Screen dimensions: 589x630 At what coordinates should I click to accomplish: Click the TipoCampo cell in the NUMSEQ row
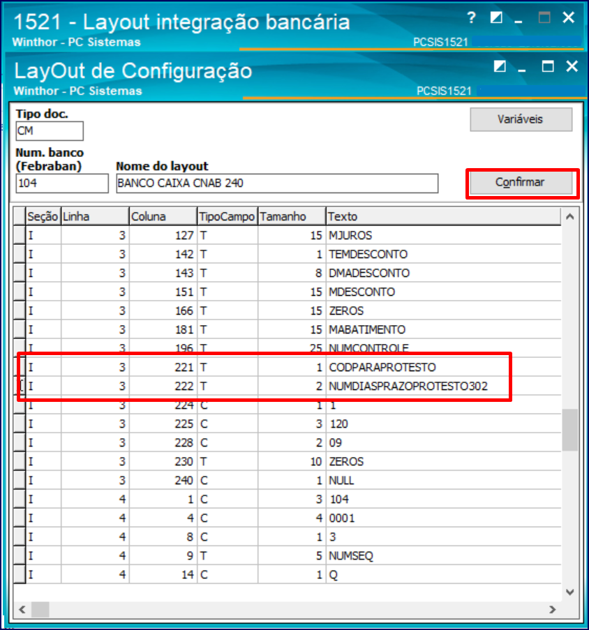click(228, 557)
